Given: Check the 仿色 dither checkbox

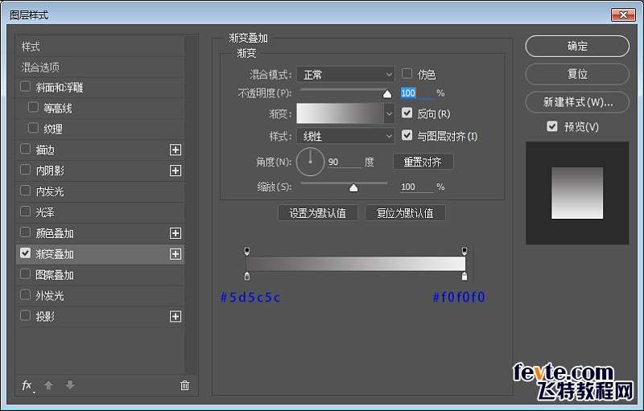Looking at the screenshot, I should tap(407, 73).
